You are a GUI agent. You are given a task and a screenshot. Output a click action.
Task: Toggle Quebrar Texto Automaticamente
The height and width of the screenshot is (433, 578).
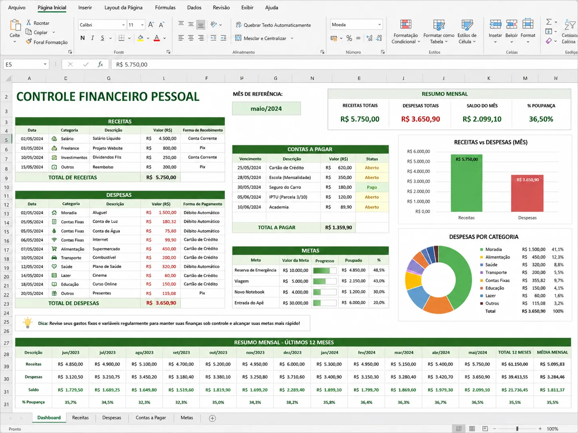point(273,25)
